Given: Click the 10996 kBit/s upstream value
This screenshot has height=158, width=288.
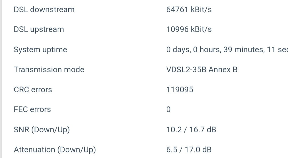Looking at the screenshot, I should click(189, 29).
